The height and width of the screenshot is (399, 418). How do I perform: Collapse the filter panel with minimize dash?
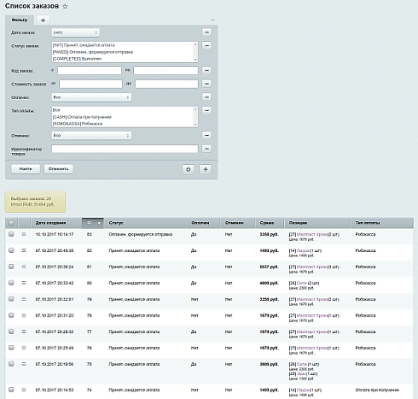[212, 20]
